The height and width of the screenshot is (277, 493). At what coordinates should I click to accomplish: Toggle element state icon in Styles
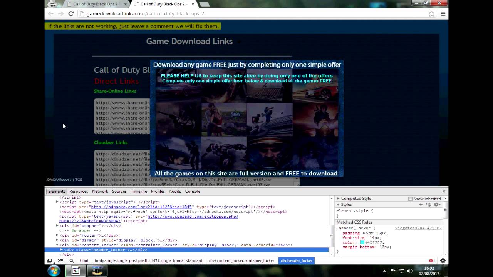click(x=429, y=205)
